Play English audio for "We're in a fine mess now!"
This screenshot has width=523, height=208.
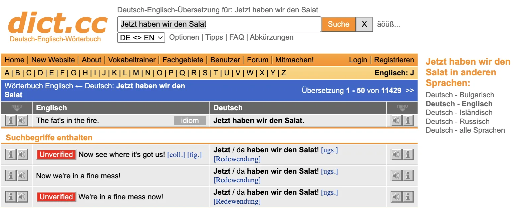click(x=22, y=197)
